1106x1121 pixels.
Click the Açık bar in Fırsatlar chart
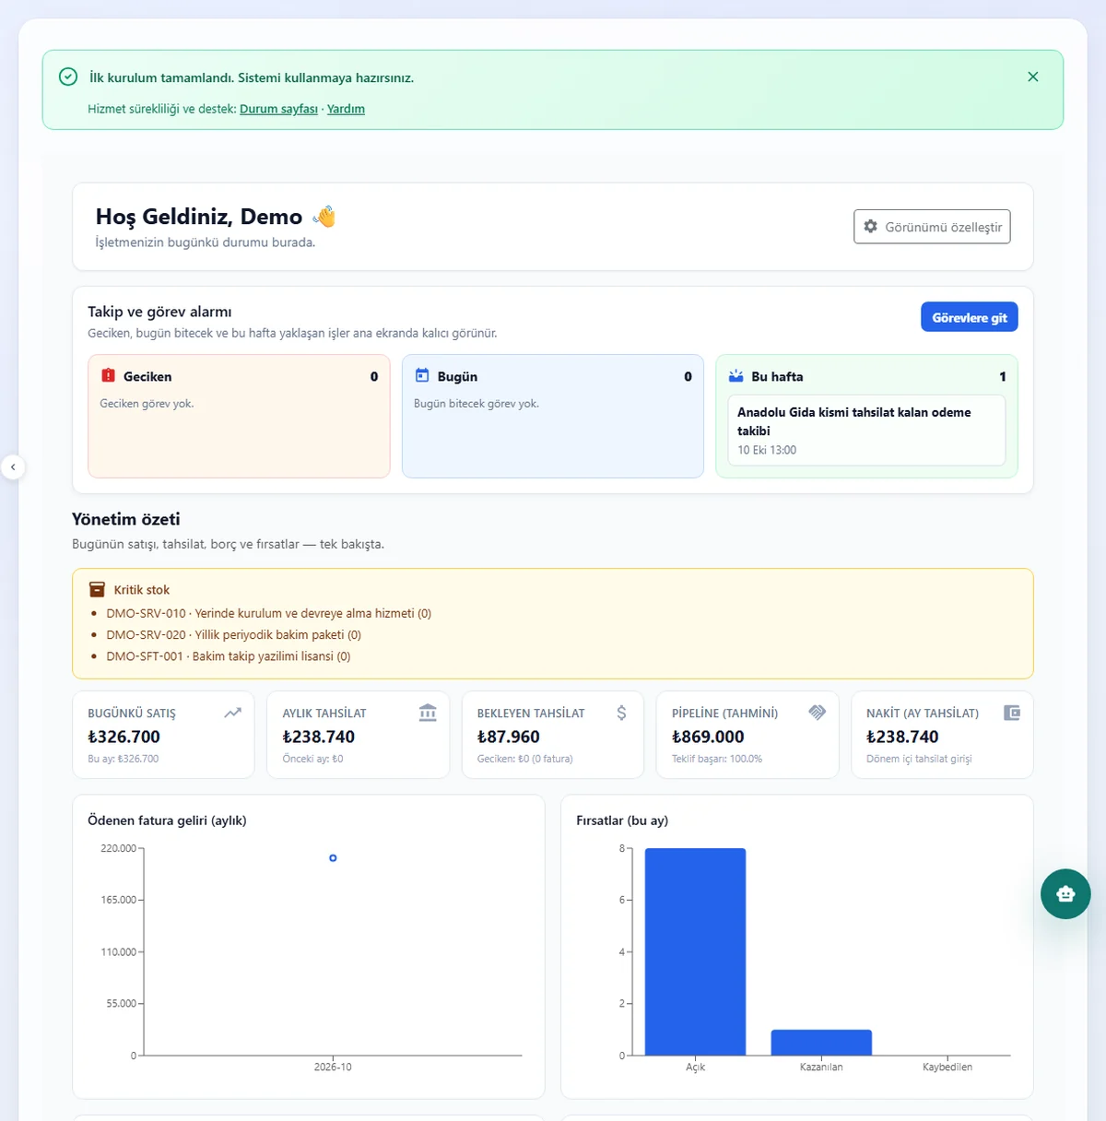[x=695, y=951]
